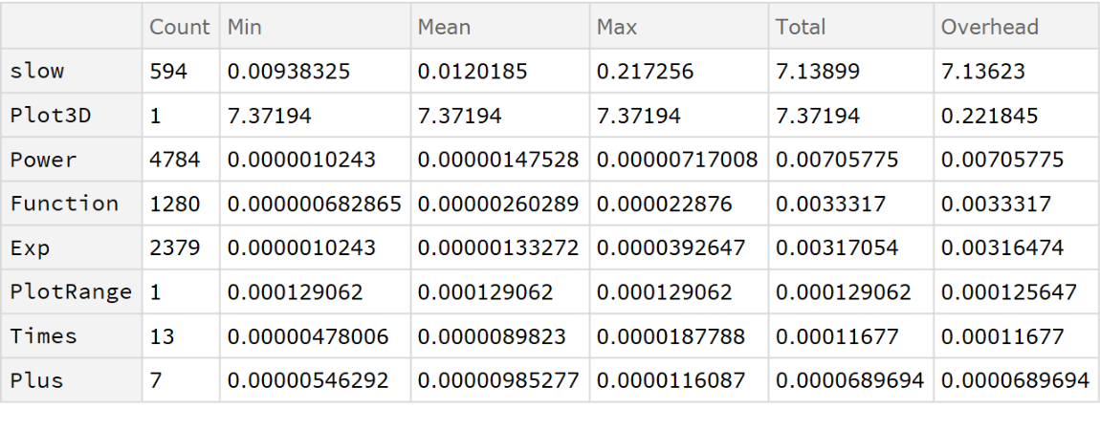
Task: Select the Total column header
Action: [801, 28]
